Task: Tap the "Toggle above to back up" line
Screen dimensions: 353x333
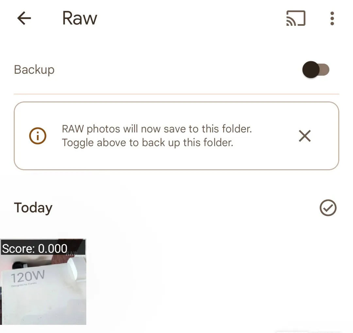Action: pyautogui.click(x=147, y=143)
